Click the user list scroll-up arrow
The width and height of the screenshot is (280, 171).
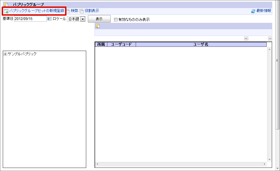pos(269,49)
